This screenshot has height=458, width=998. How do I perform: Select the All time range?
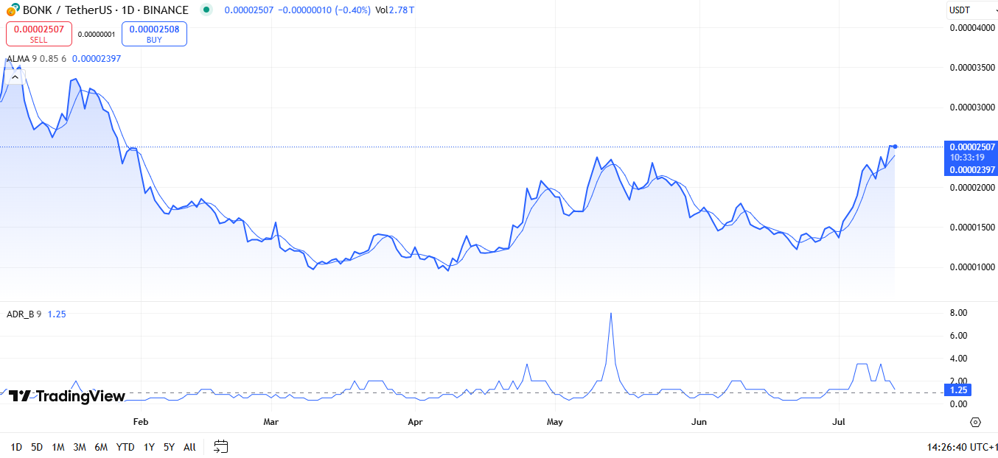point(189,446)
